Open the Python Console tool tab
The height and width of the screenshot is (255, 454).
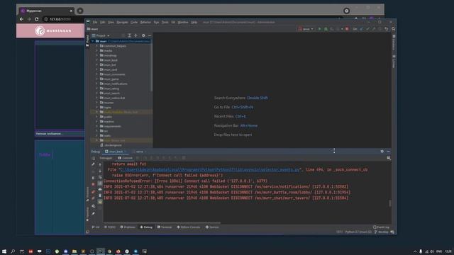(189, 227)
